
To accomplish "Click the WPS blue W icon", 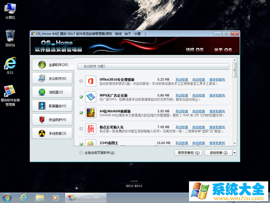I will coord(91,97).
